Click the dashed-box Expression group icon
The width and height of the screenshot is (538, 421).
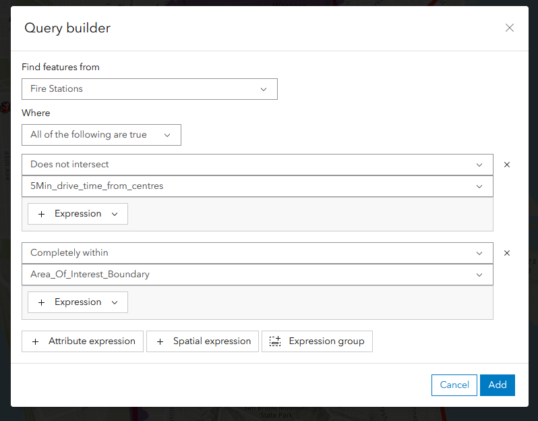coord(274,341)
